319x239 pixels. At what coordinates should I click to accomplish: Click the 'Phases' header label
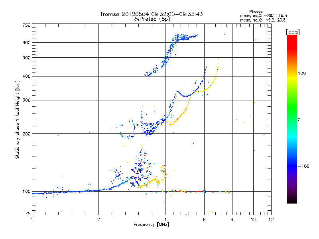(256, 12)
